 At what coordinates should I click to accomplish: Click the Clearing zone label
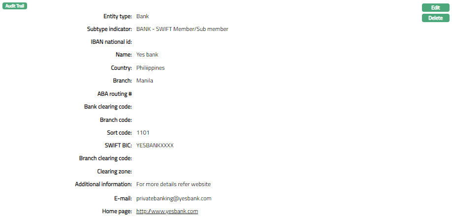[114, 171]
